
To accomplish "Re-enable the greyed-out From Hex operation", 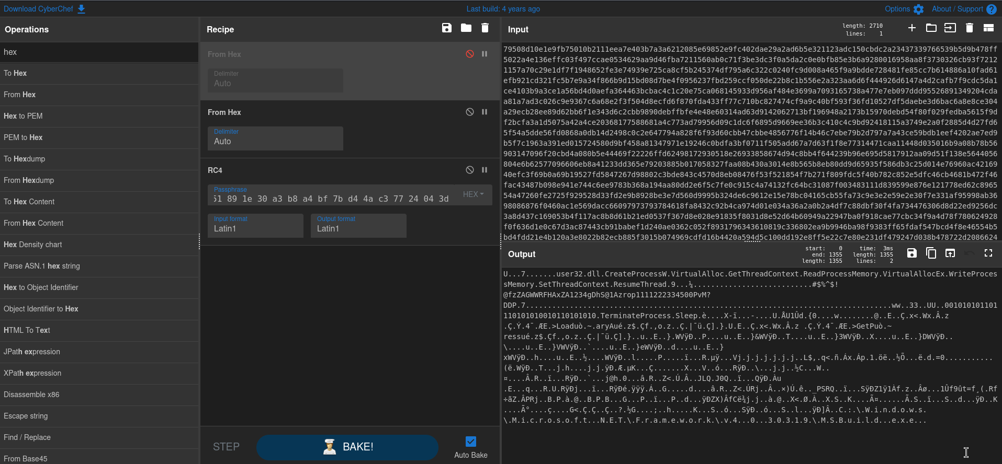I will (x=470, y=54).
